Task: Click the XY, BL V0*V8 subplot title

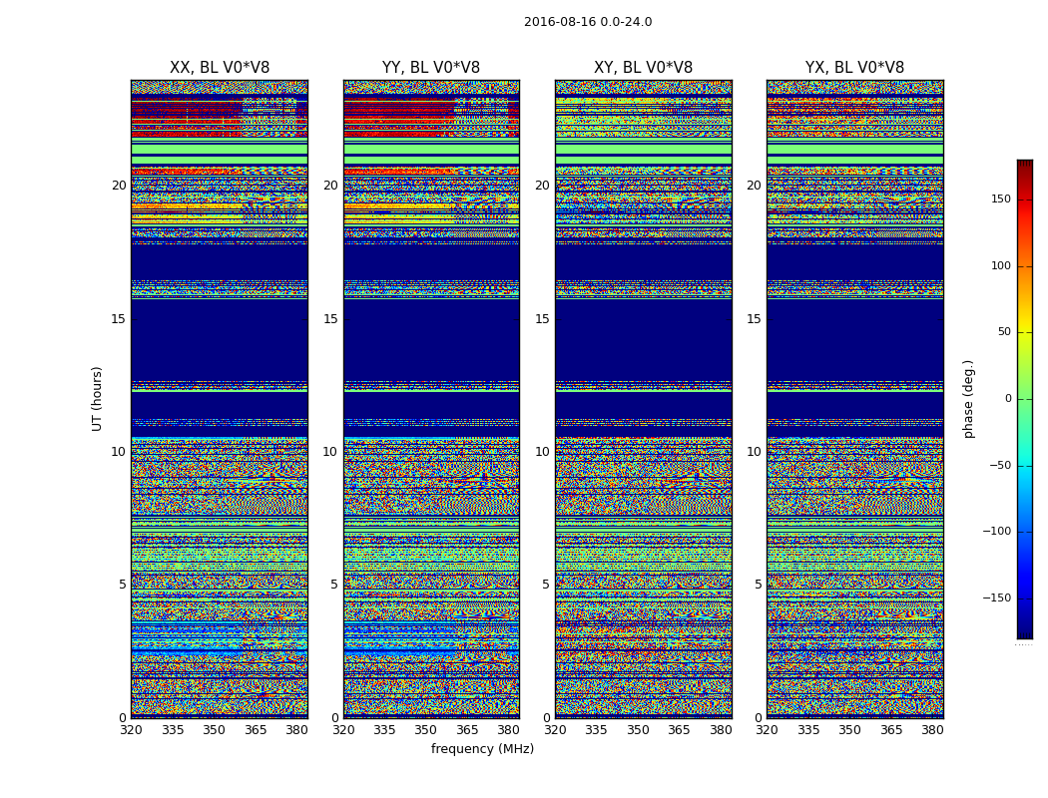Action: pos(643,68)
